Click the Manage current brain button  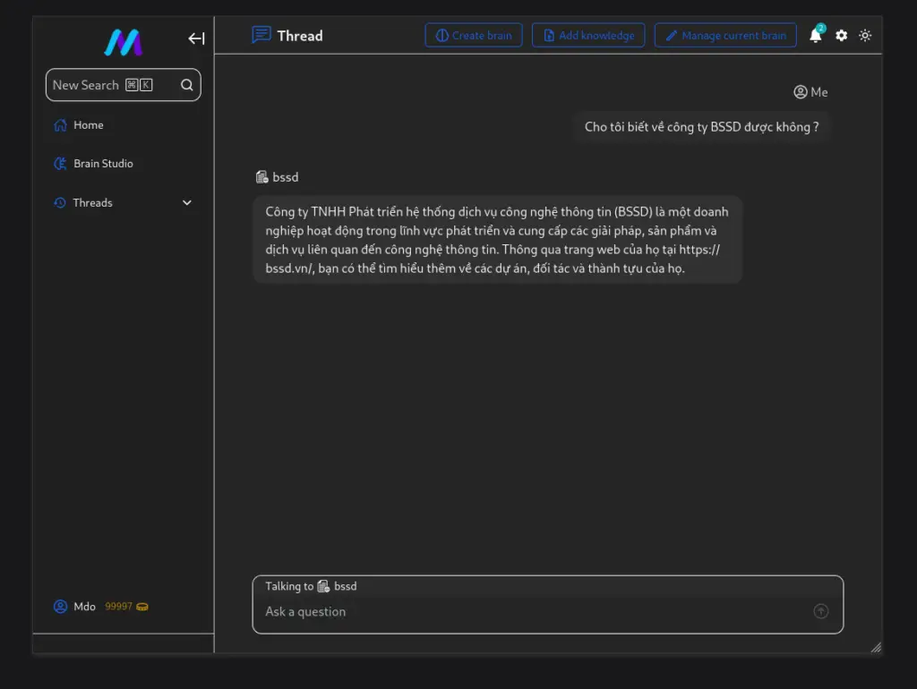coord(725,36)
